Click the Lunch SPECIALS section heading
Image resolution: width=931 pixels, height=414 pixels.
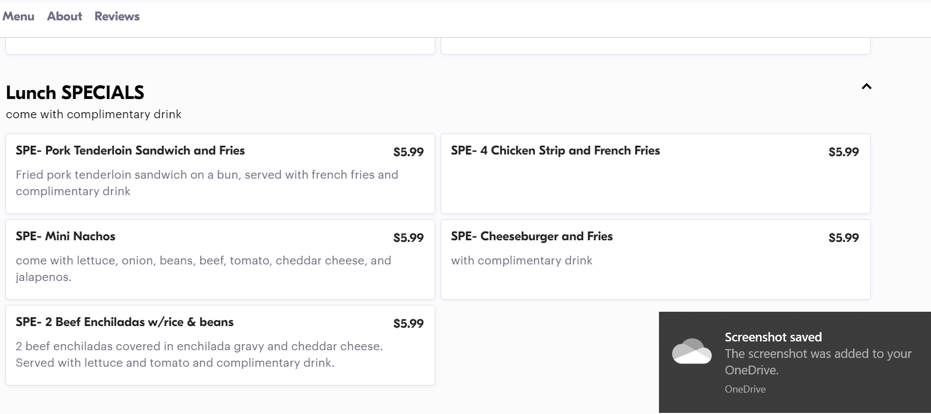click(x=75, y=92)
